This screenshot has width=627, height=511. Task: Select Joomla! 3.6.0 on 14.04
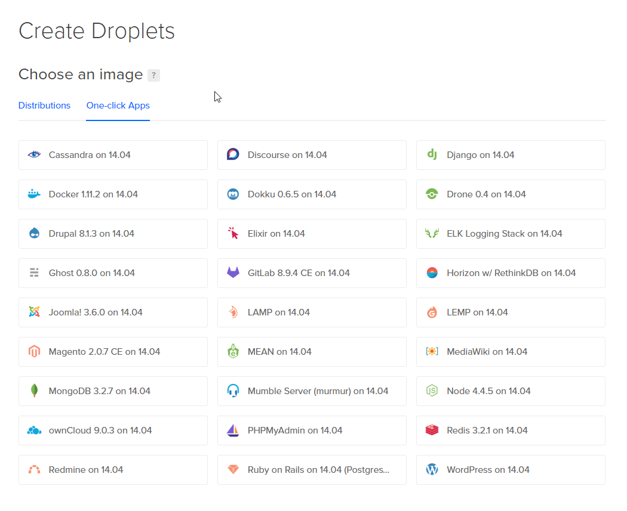(x=113, y=312)
